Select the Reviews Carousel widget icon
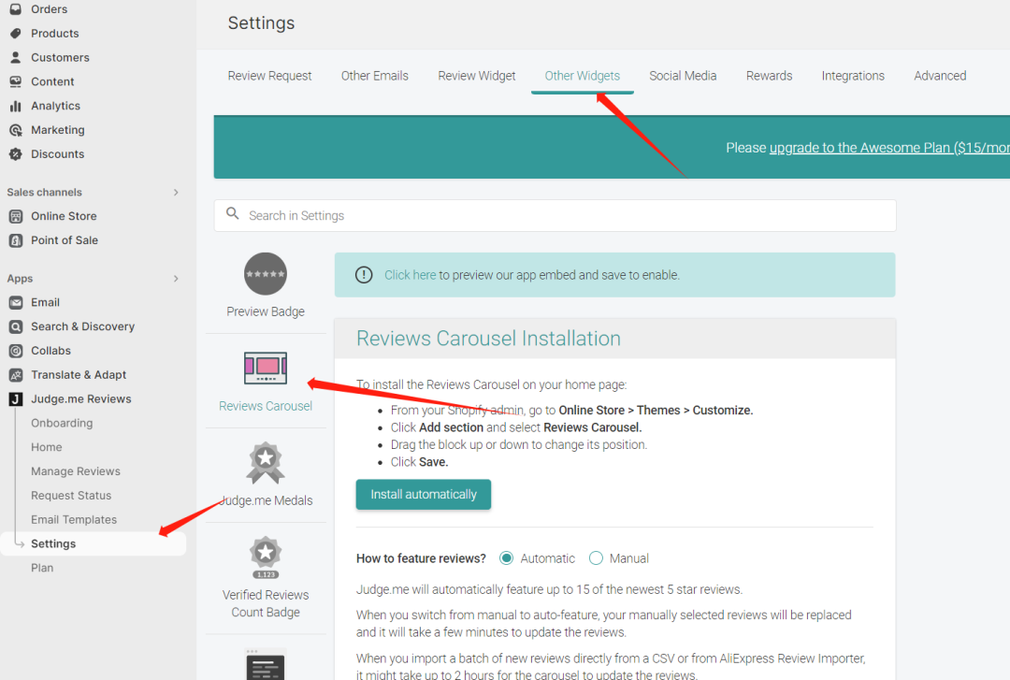 coord(266,368)
